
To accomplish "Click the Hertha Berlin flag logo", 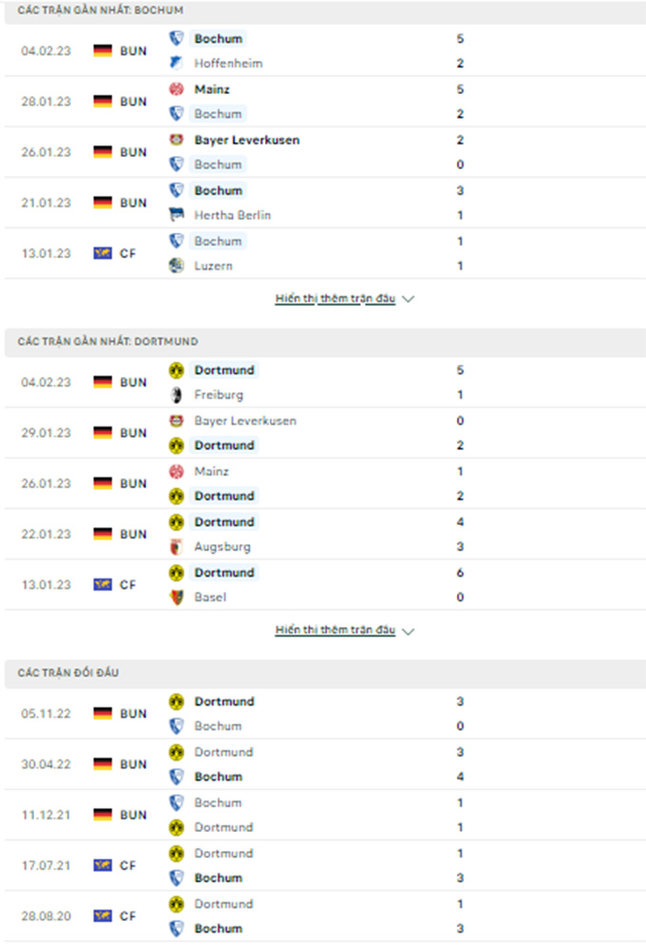I will (x=176, y=215).
